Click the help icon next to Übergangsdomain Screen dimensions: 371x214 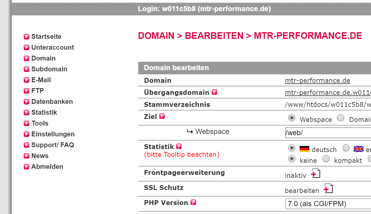214,92
